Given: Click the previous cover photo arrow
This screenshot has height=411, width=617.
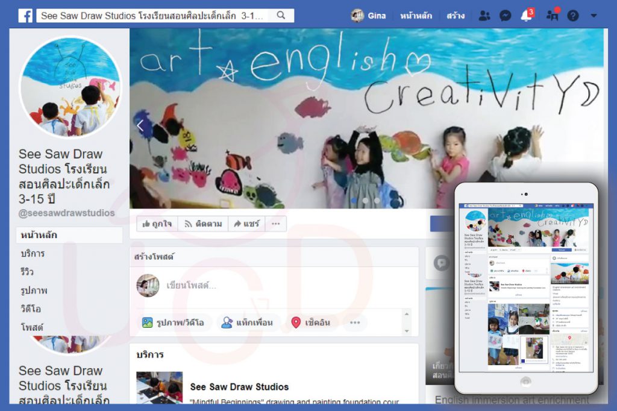Looking at the screenshot, I should pos(140,126).
